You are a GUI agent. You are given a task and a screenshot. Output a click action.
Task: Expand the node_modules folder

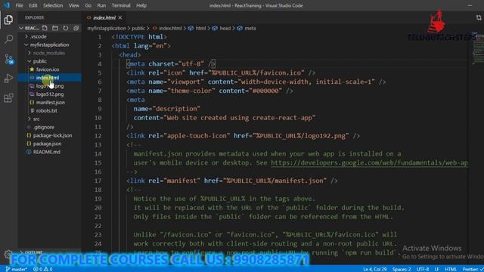click(49, 53)
